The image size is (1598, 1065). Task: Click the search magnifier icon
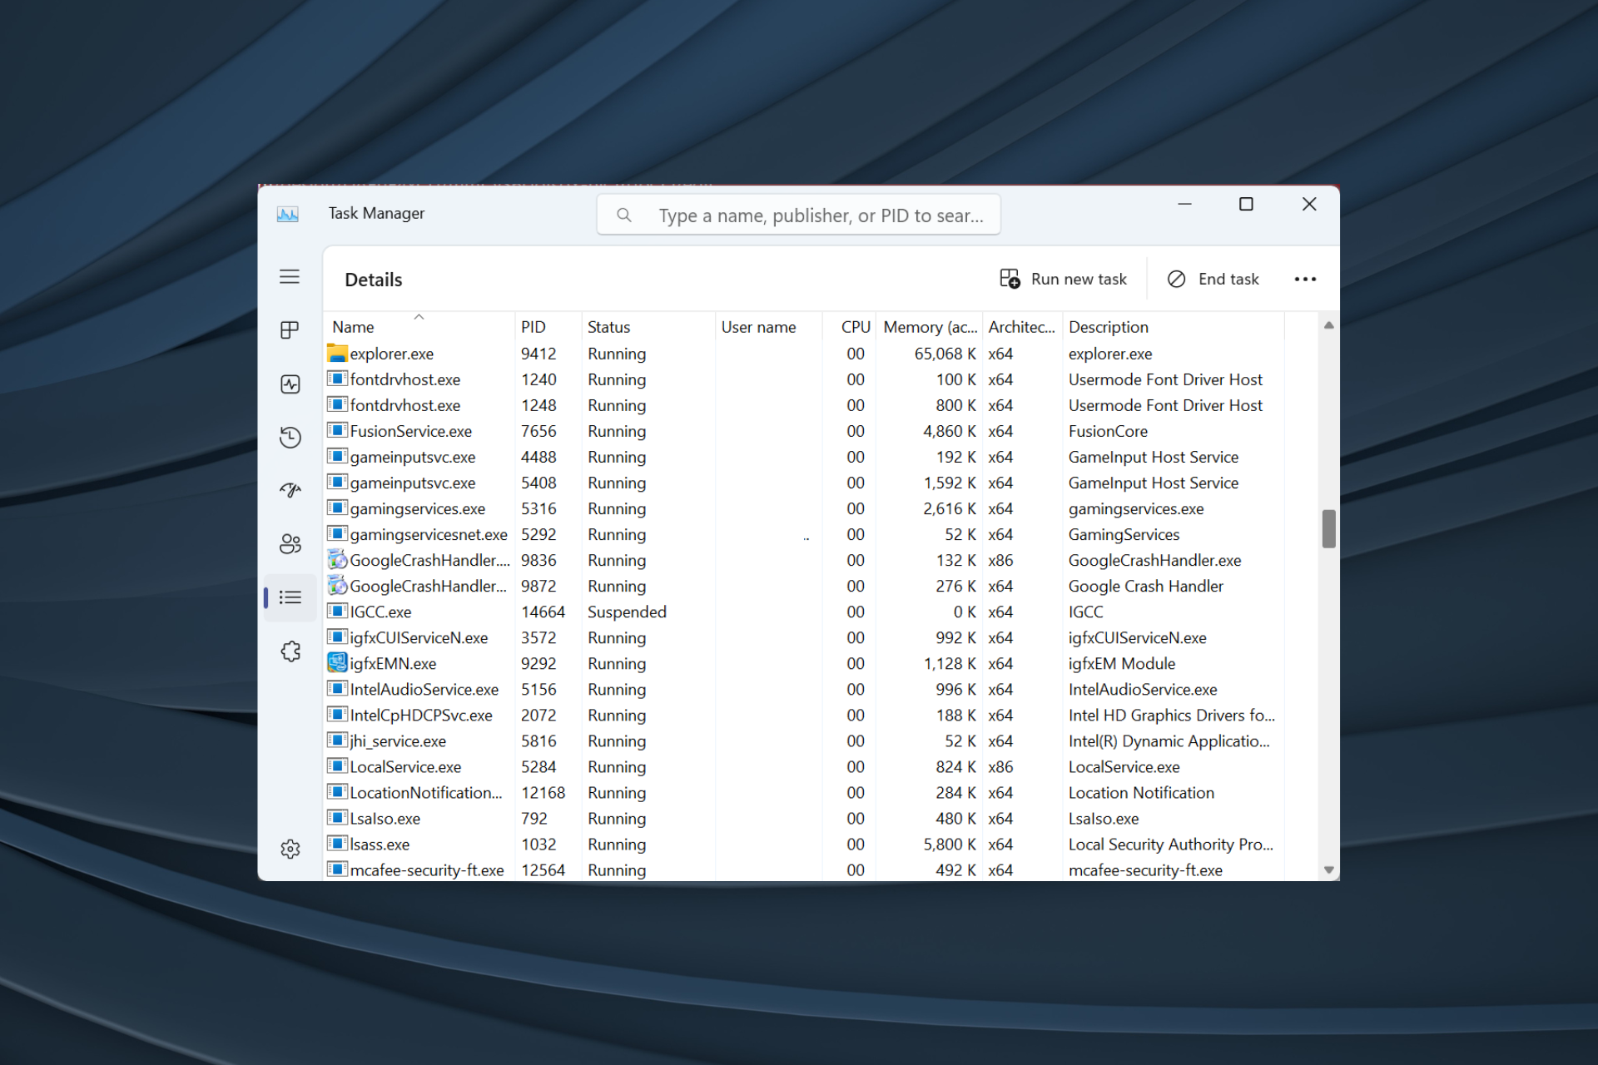pyautogui.click(x=624, y=215)
